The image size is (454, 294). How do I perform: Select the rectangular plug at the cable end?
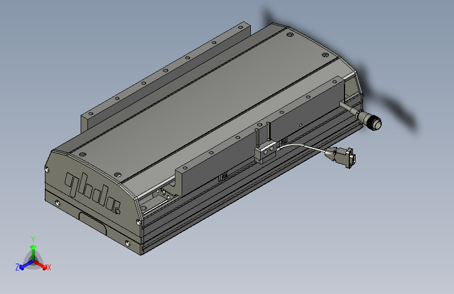341,156
